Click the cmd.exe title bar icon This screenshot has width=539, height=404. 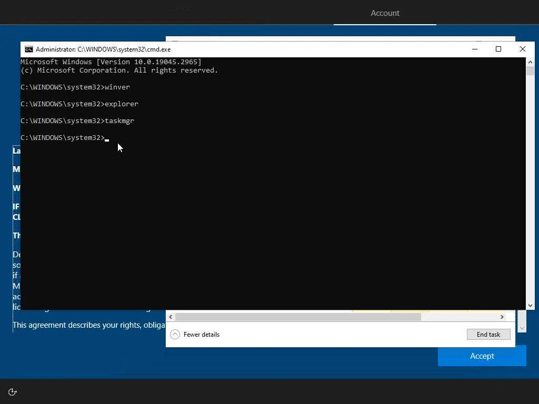29,49
